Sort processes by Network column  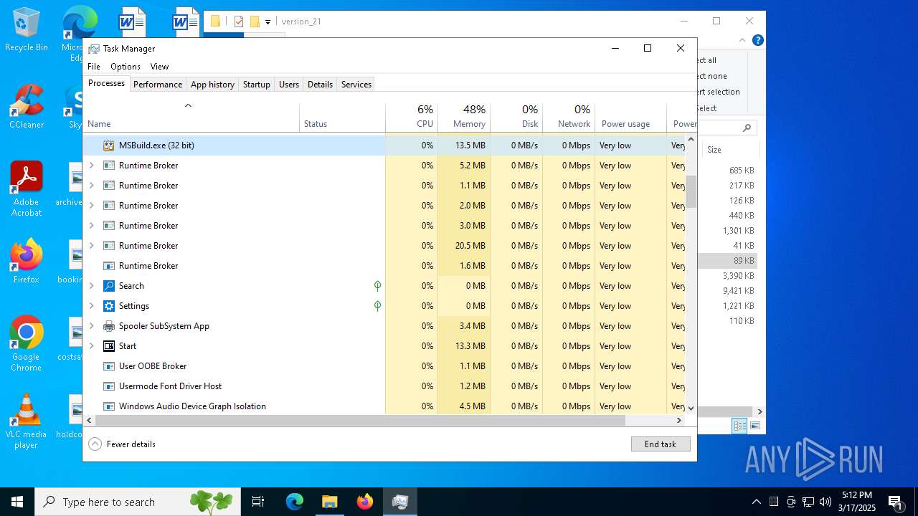(x=569, y=118)
